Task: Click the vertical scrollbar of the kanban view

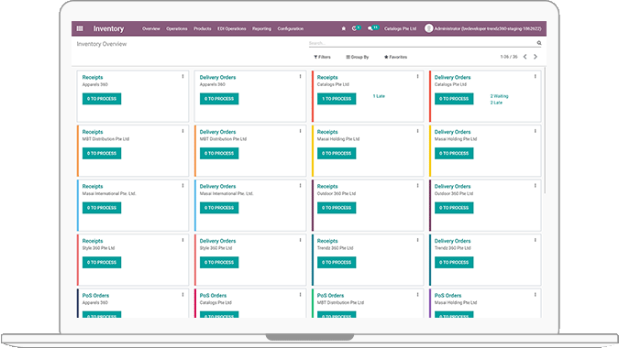Action: pyautogui.click(x=545, y=130)
